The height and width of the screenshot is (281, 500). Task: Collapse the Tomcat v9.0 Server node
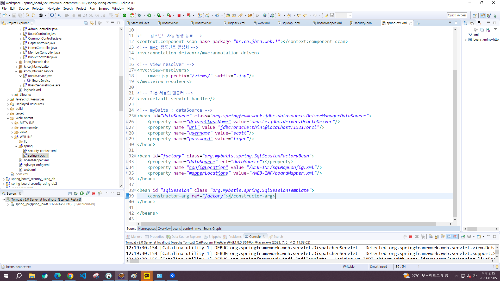4,200
